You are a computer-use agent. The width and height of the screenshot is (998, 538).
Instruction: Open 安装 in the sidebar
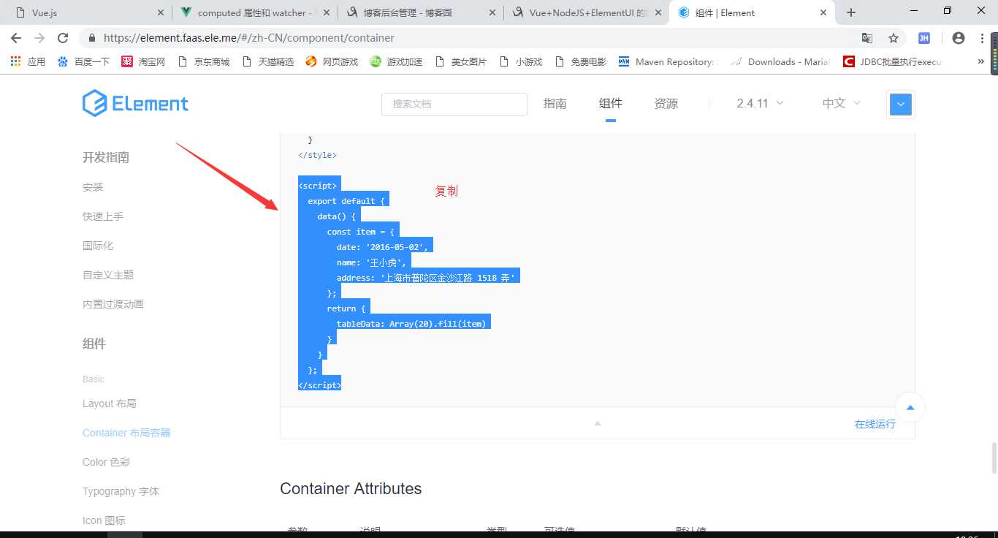[x=93, y=187]
